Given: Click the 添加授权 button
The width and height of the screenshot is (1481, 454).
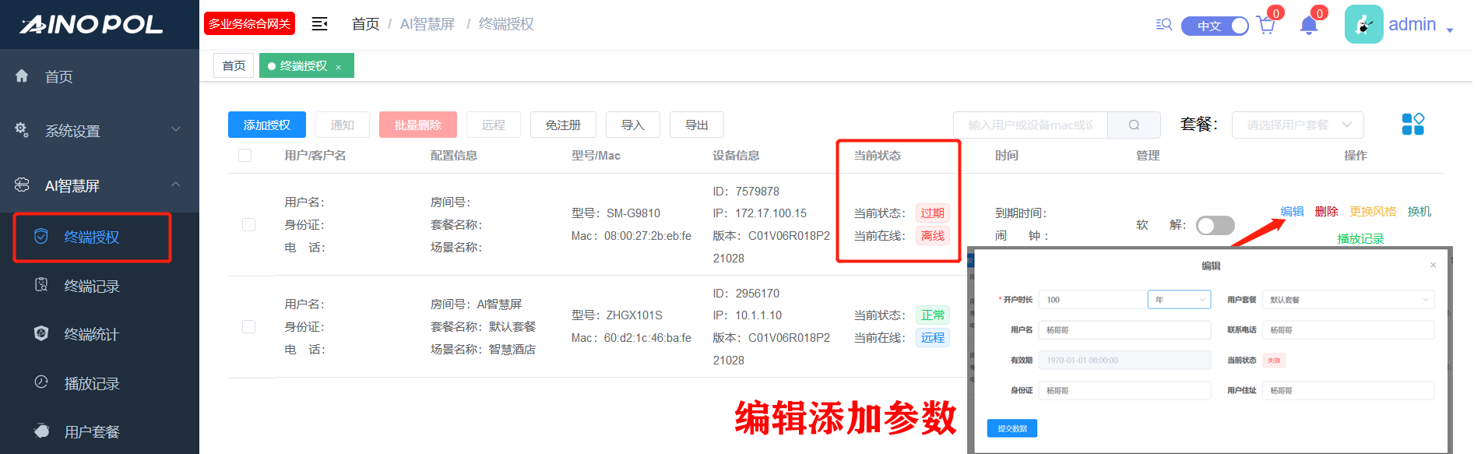Looking at the screenshot, I should pyautogui.click(x=266, y=125).
